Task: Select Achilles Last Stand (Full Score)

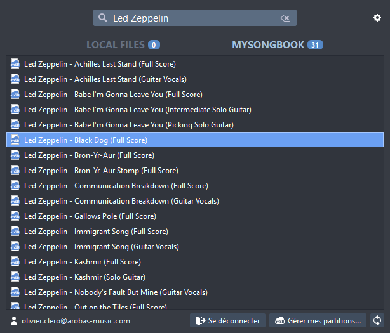Action: click(x=195, y=64)
